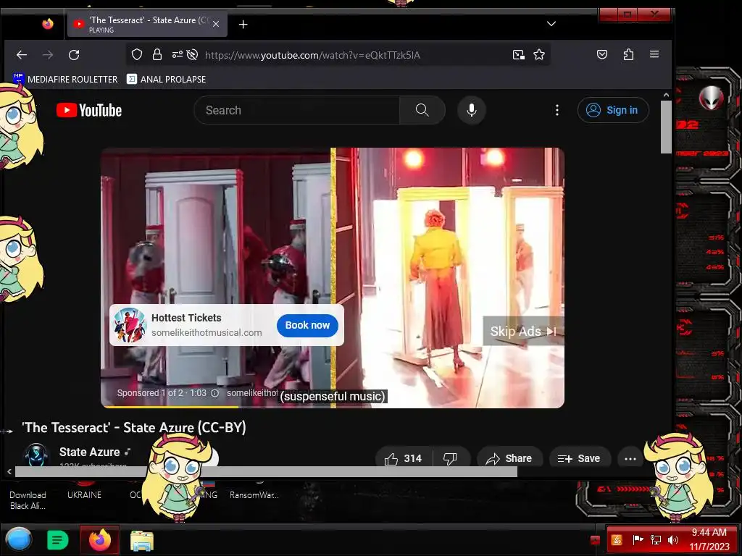This screenshot has width=742, height=556.
Task: Click the State Azure channel avatar
Action: point(36,455)
